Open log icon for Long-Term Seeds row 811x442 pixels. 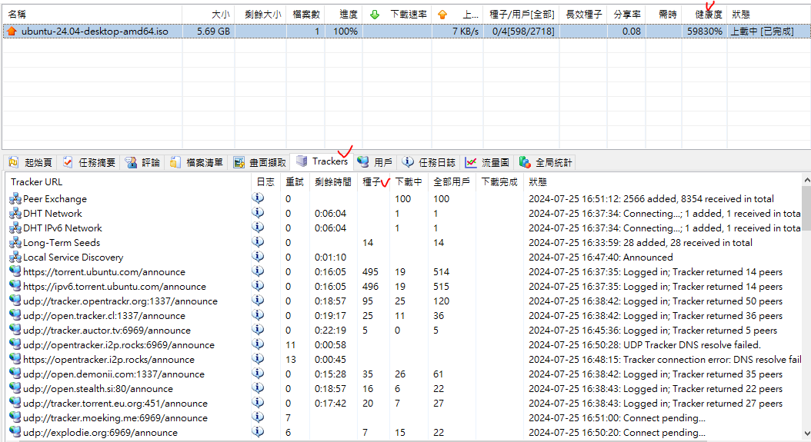pos(258,241)
